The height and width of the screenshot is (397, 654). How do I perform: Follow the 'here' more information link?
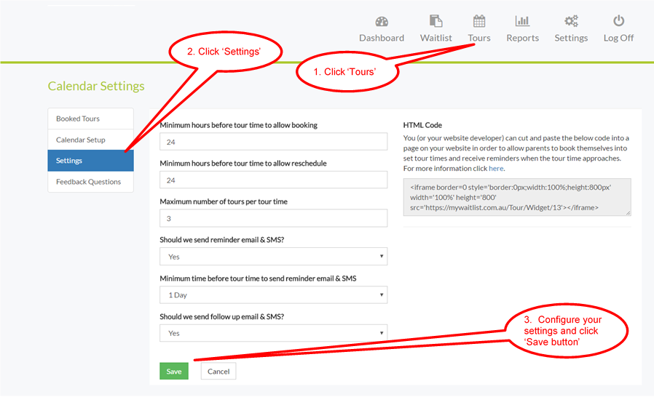496,168
